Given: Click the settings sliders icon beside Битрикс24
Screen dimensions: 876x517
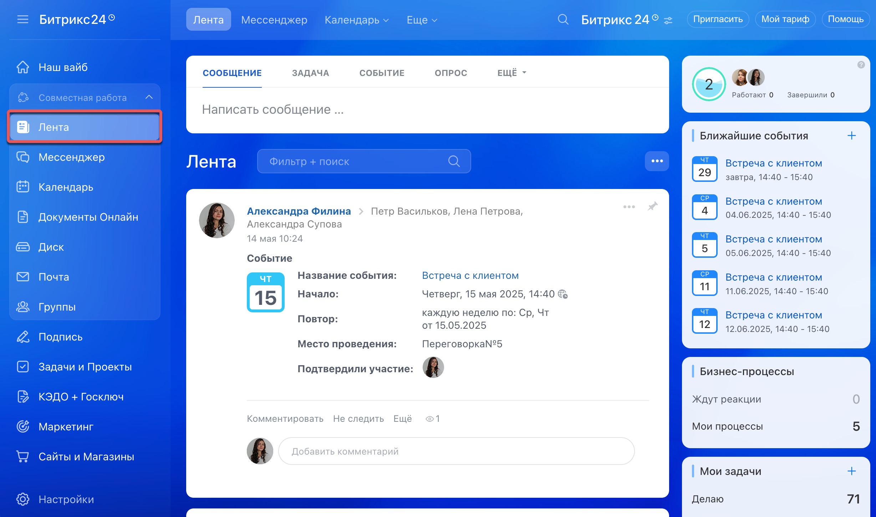Looking at the screenshot, I should [x=668, y=21].
